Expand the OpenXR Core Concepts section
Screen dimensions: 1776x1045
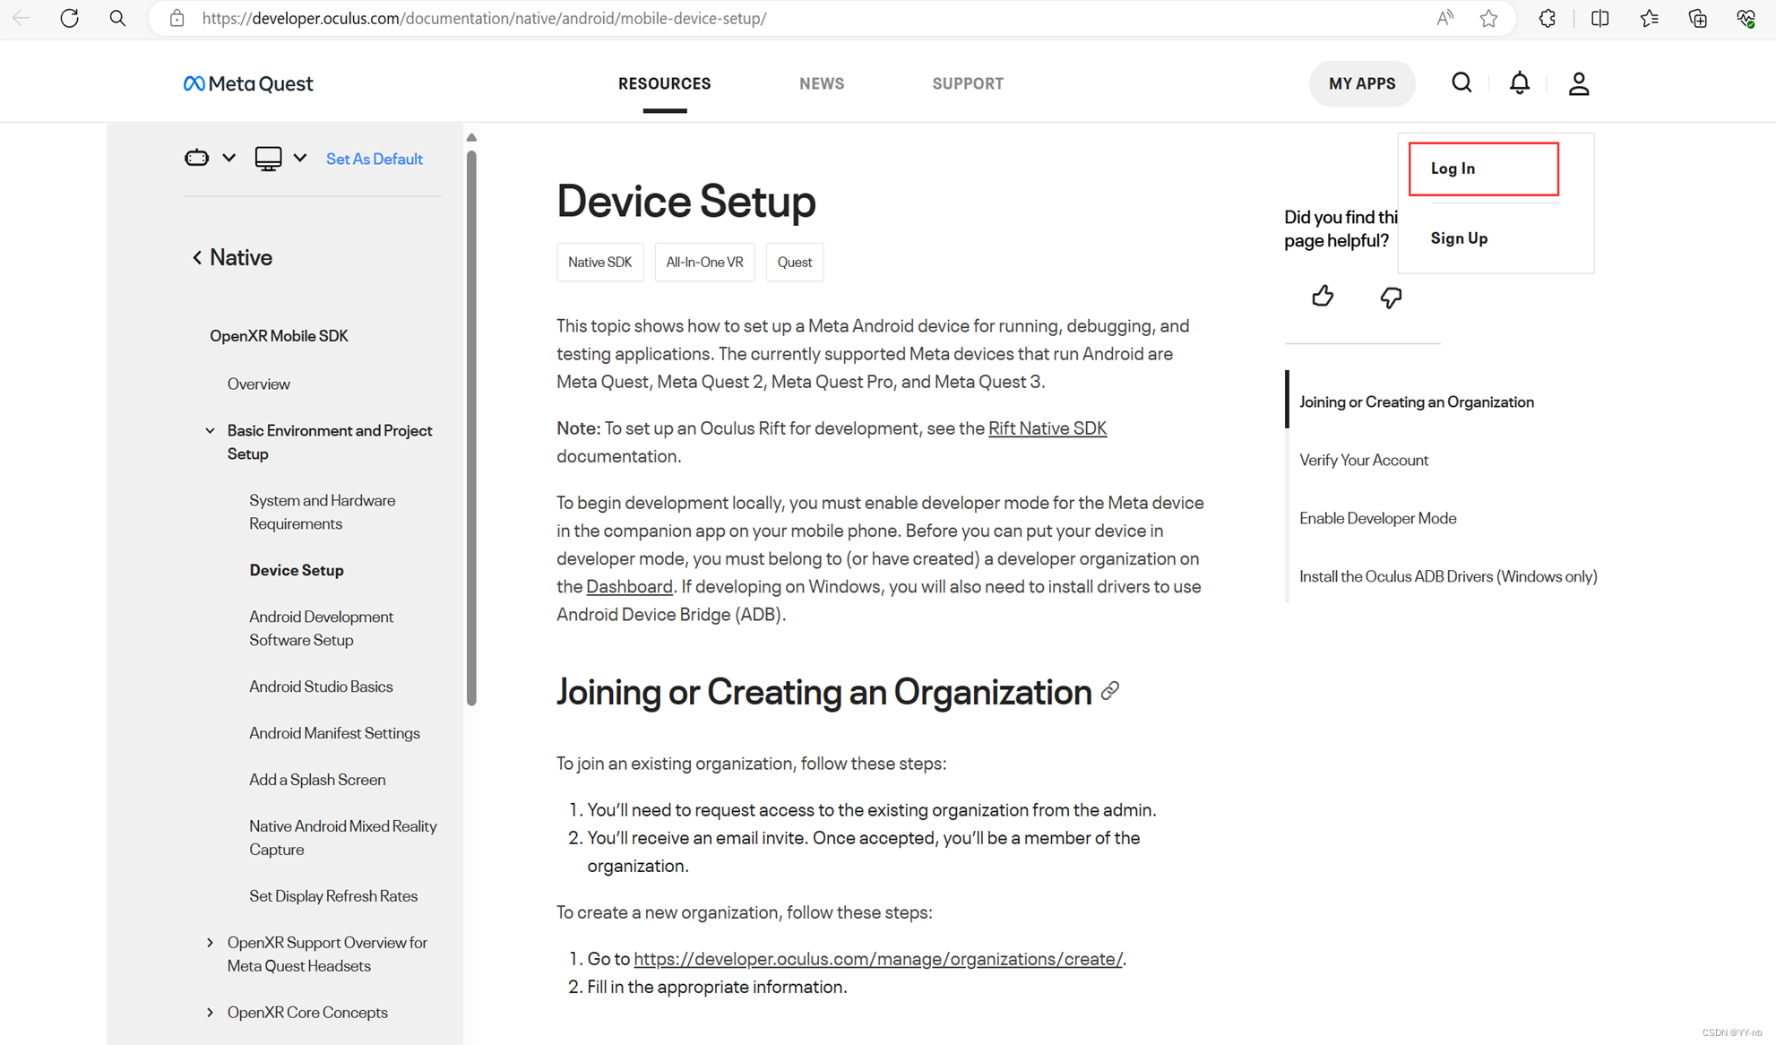pyautogui.click(x=211, y=1013)
